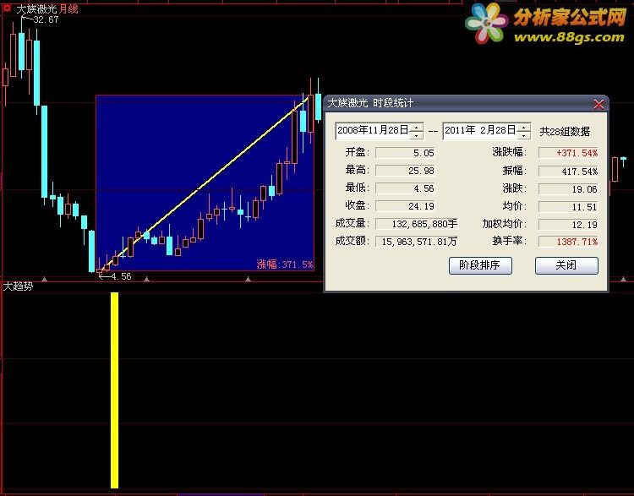Screen dimensions: 634x496
Task: Click the 振幅 value 417.54%
Action: (x=568, y=172)
